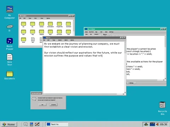This screenshot has height=127, width=170.
Task: Click Of course button in settings dialog
Action: click(53, 104)
